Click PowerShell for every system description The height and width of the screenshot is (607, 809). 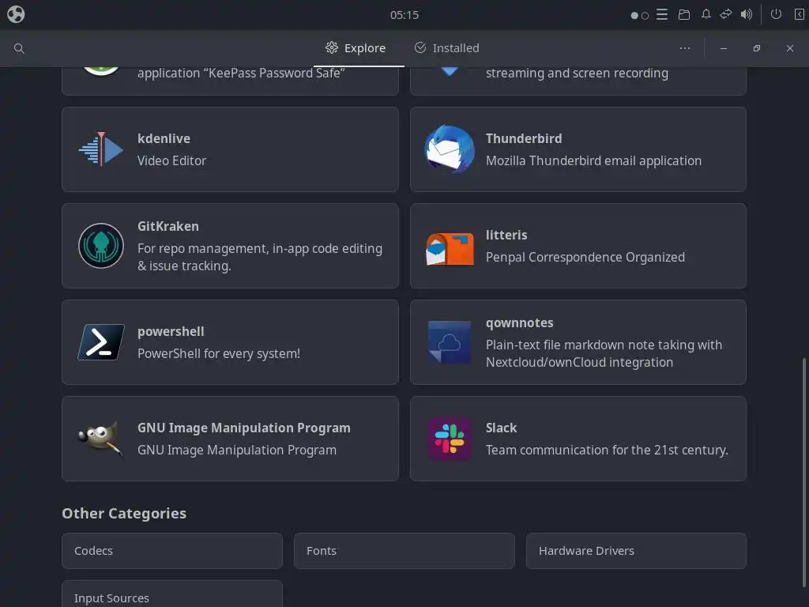click(218, 353)
